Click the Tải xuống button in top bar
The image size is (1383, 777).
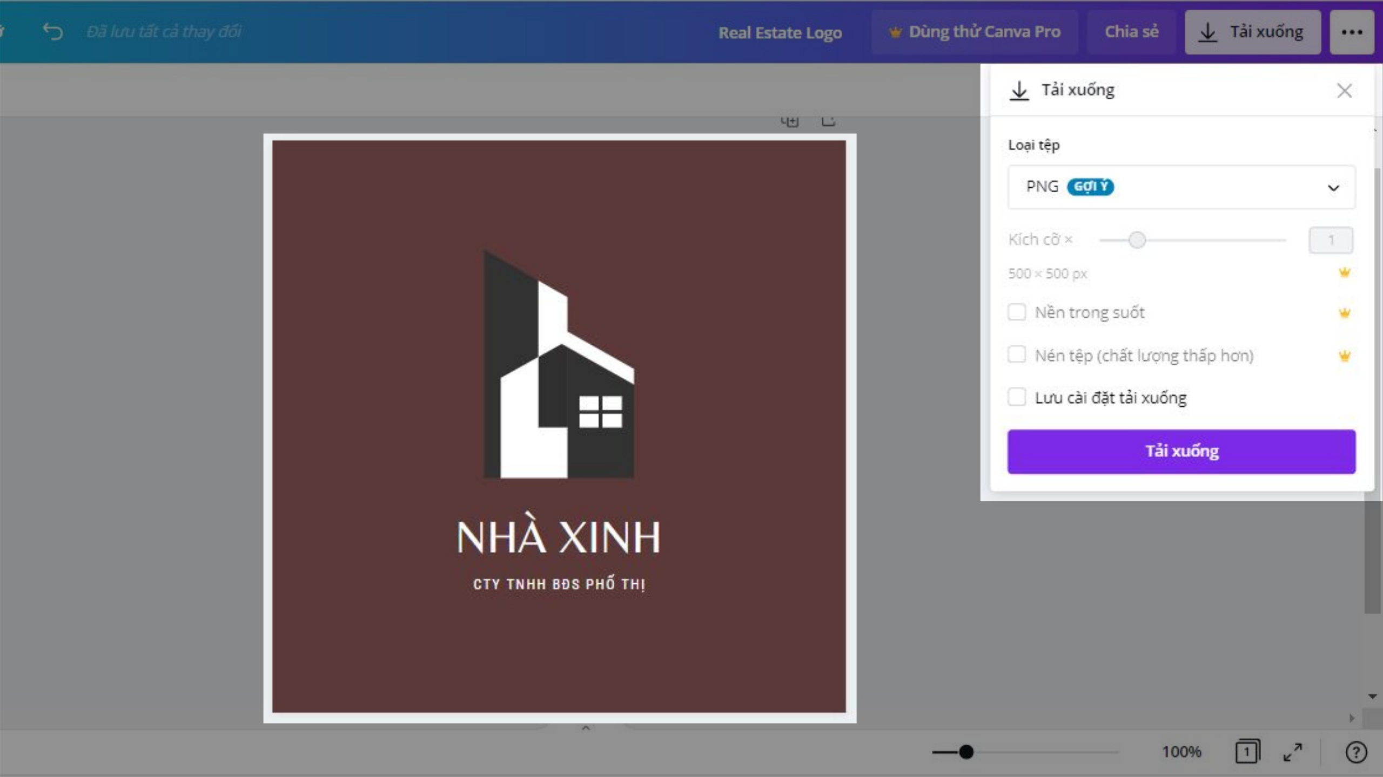(1252, 32)
